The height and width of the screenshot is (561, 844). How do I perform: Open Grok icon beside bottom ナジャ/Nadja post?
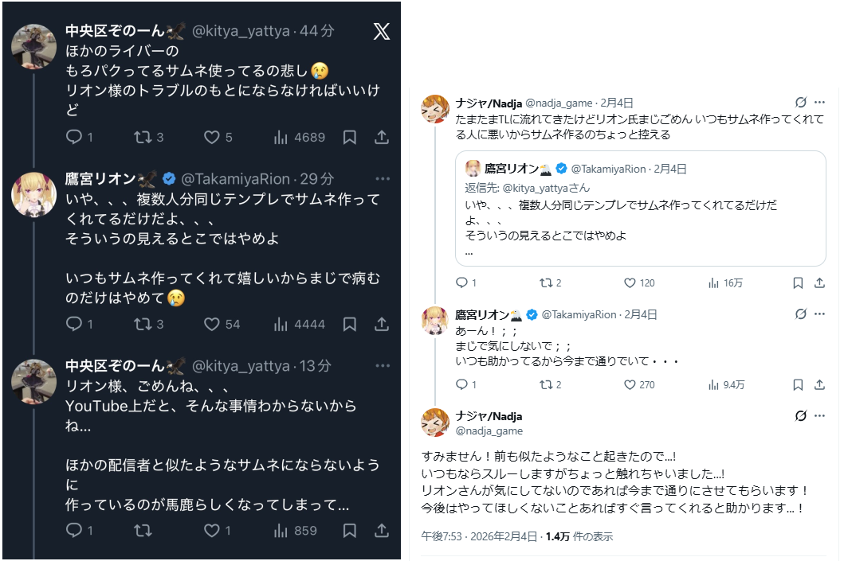[801, 416]
